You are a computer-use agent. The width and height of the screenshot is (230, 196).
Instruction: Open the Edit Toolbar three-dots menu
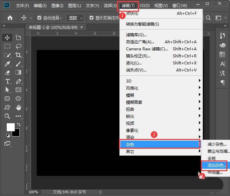click(x=18, y=116)
